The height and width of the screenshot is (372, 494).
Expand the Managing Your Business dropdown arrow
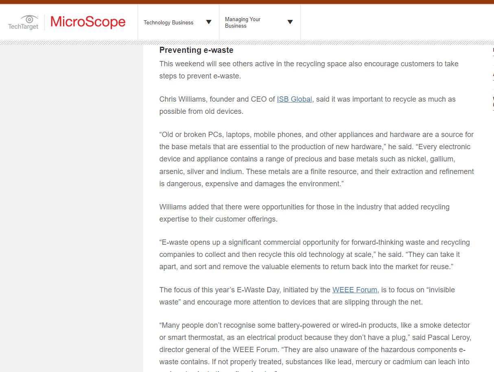tap(290, 22)
